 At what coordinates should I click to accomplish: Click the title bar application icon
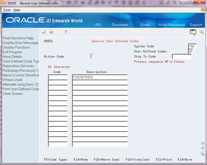click(4, 3)
